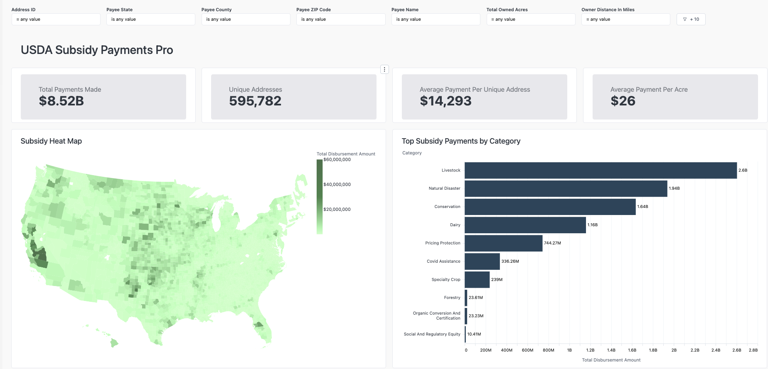Open the Payee State filter field
This screenshot has height=369, width=768.
tap(151, 19)
